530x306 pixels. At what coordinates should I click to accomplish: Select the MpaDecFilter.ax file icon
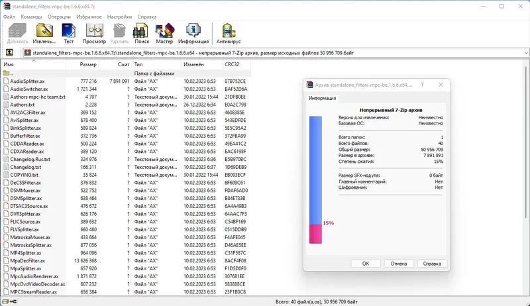[6, 260]
